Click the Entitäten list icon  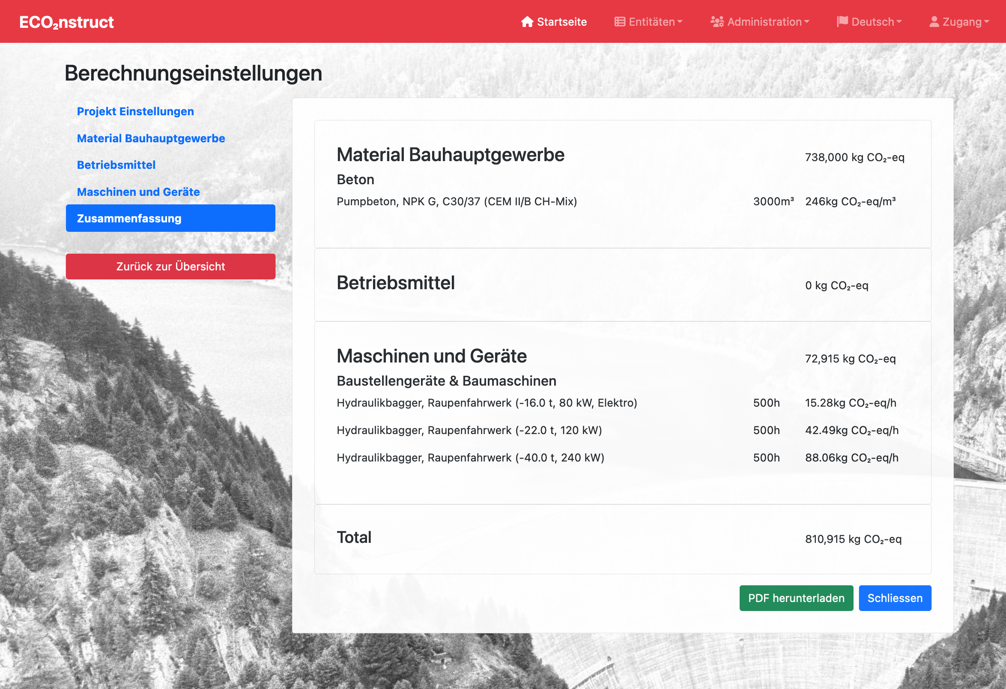(x=619, y=22)
